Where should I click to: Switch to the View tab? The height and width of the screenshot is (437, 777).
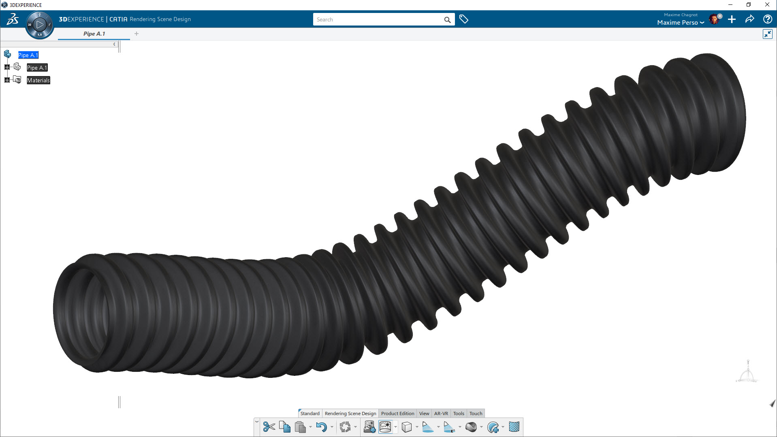click(424, 414)
